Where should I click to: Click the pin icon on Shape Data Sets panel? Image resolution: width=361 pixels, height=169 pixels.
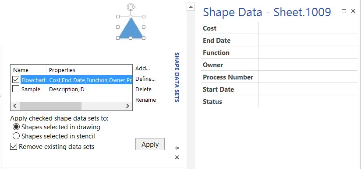[x=177, y=148]
